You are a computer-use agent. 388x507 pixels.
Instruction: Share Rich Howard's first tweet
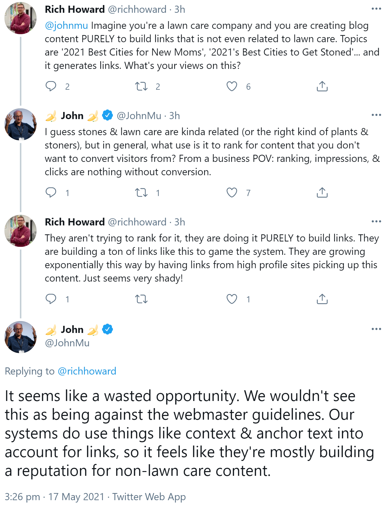[x=322, y=86]
